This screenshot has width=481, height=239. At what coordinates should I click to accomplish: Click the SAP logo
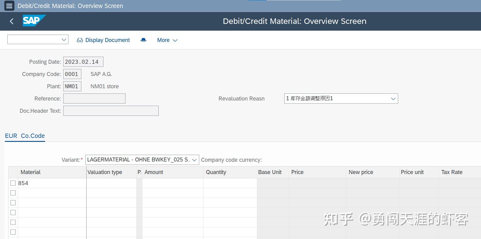pyautogui.click(x=34, y=21)
